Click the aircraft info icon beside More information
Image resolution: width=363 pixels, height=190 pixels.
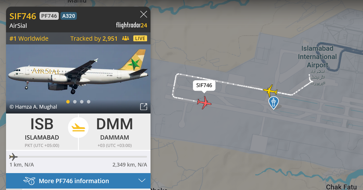pyautogui.click(x=29, y=181)
